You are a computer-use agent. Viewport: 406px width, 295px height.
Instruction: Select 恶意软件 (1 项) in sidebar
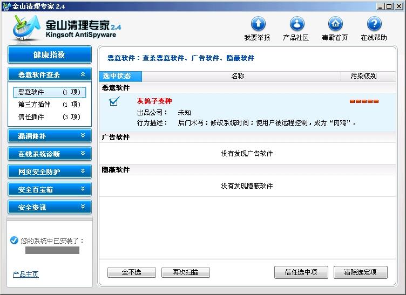pyautogui.click(x=50, y=92)
